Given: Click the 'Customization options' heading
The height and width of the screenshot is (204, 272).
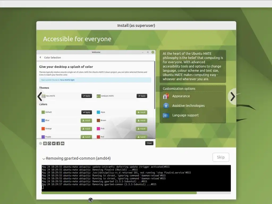Looking at the screenshot, I should (x=179, y=89).
